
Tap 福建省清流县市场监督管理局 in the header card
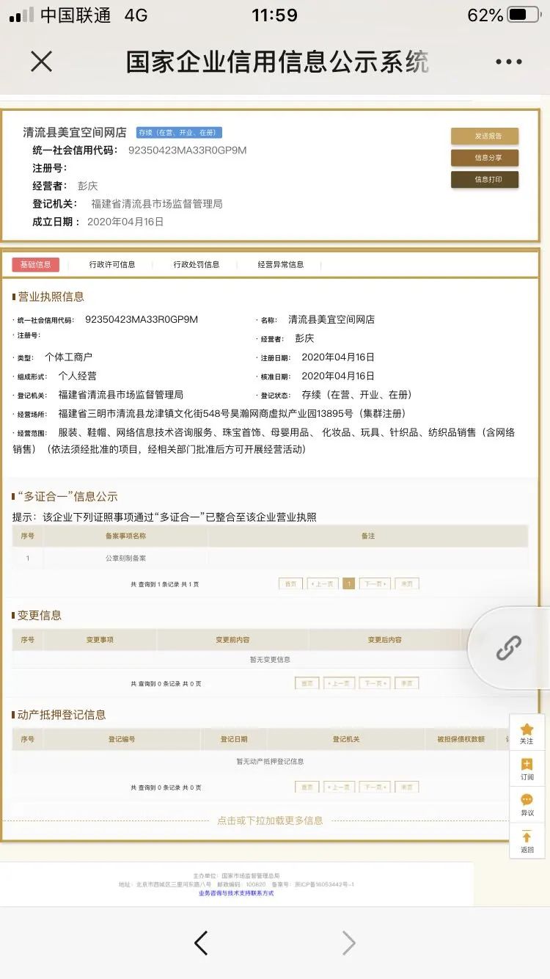(157, 203)
